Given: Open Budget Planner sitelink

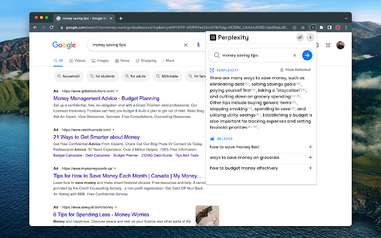Looking at the screenshot, I should click(126, 155).
